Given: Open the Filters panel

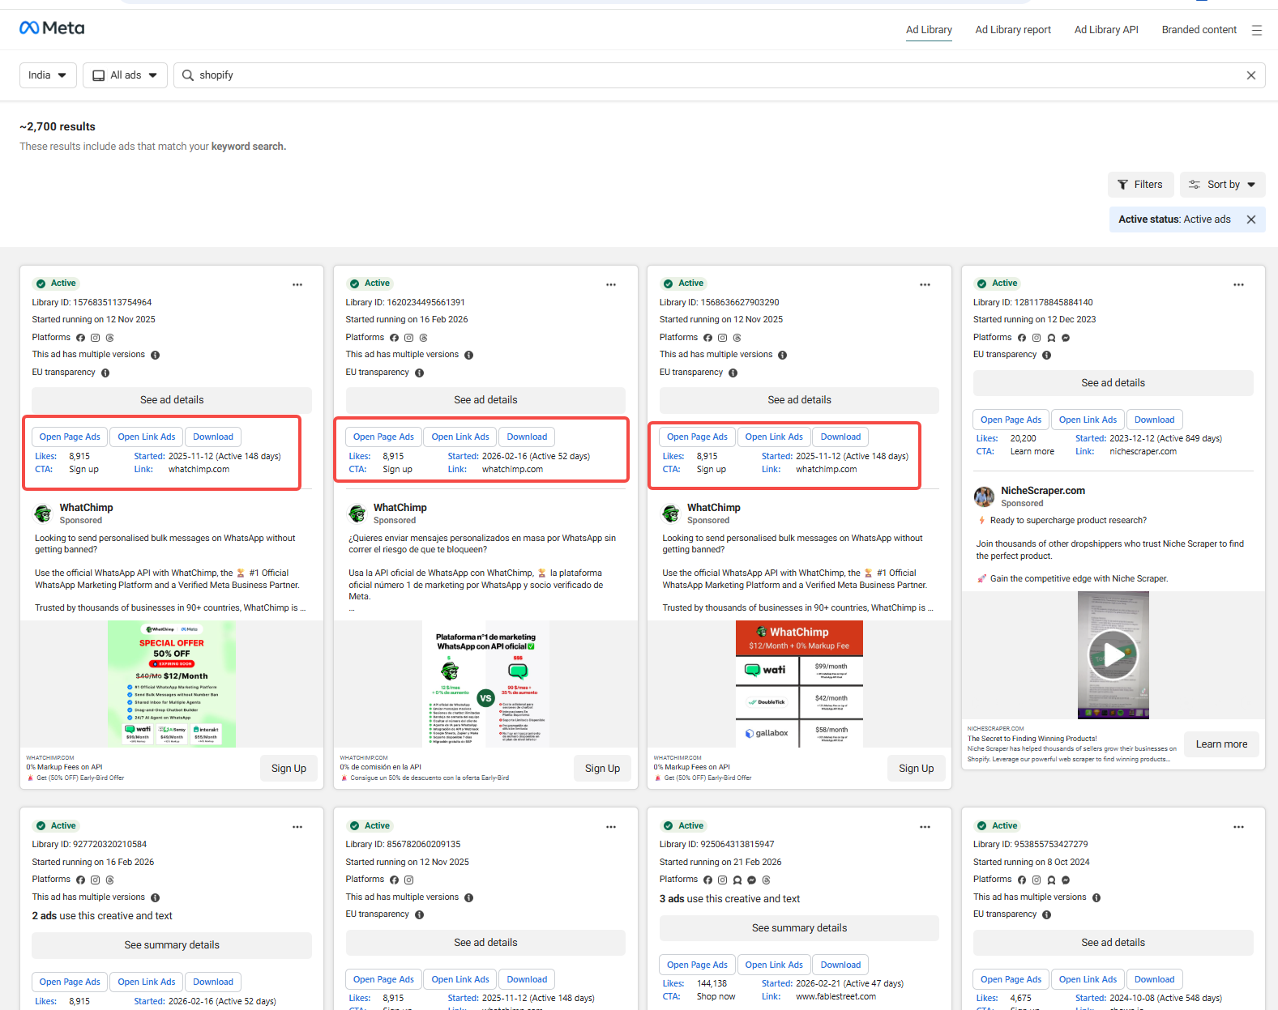Looking at the screenshot, I should click(x=1139, y=185).
